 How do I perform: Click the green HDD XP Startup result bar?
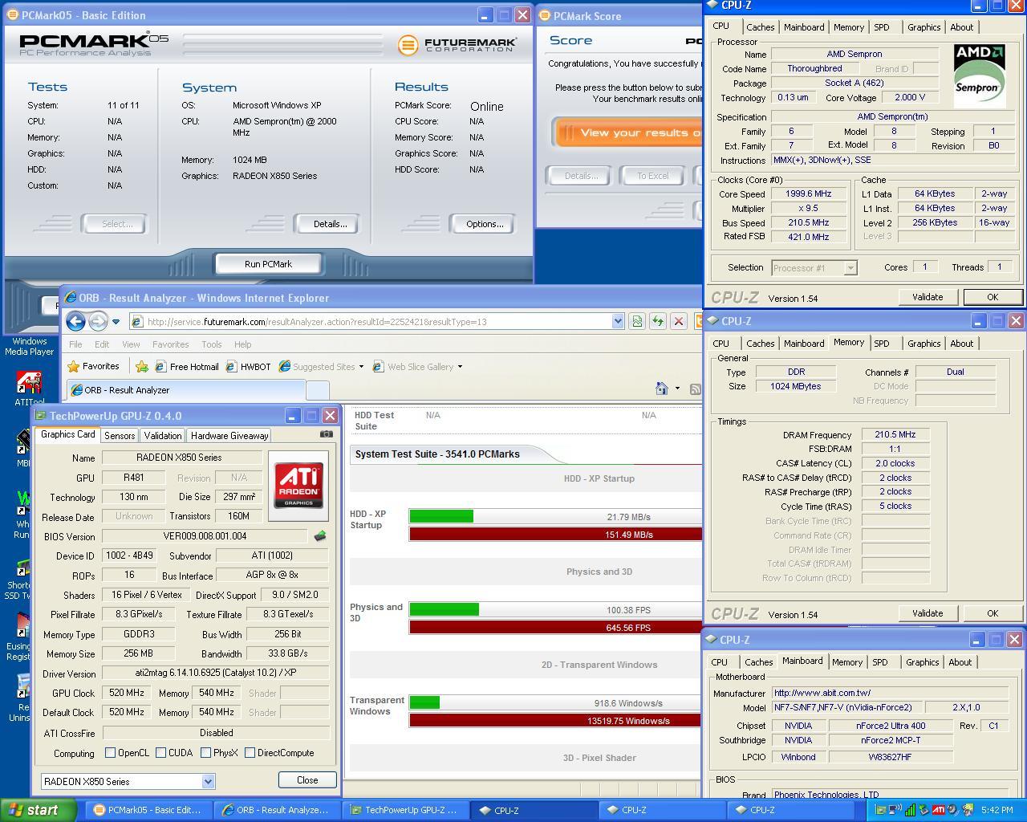tap(441, 516)
